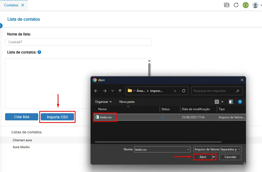Open the user profile avatar menu
Image resolution: width=262 pixels, height=172 pixels.
[255, 5]
